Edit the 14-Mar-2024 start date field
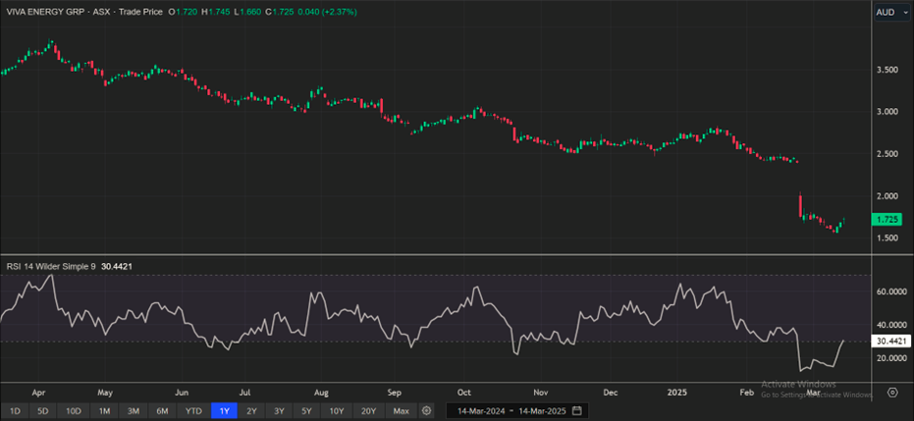 (479, 410)
